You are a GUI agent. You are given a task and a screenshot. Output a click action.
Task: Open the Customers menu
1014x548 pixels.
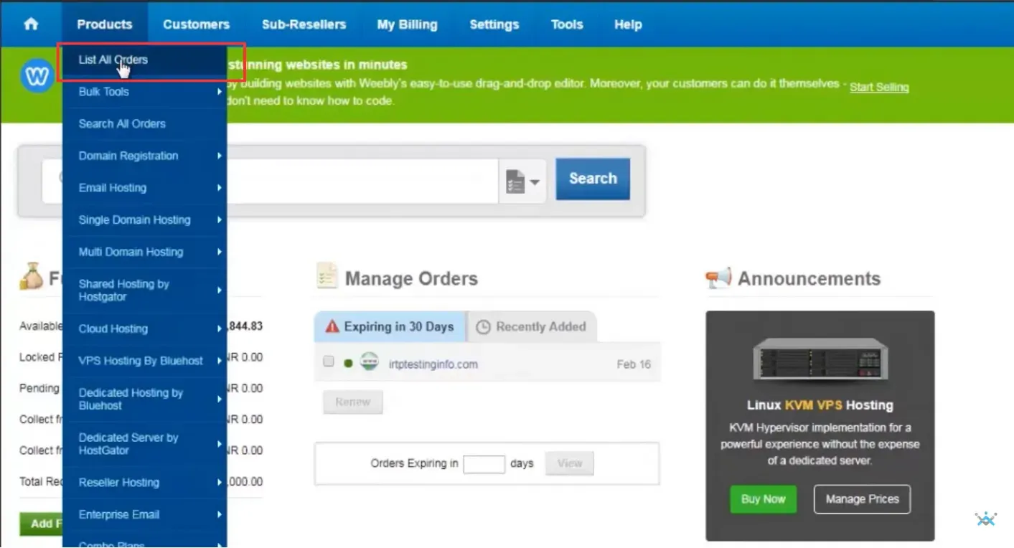pos(196,24)
